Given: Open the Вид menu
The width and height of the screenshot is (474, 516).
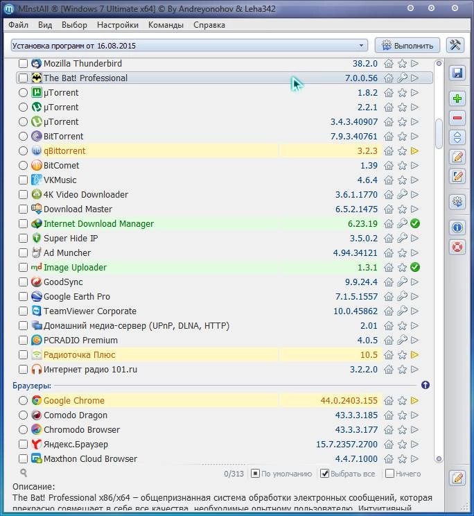Looking at the screenshot, I should tap(45, 25).
